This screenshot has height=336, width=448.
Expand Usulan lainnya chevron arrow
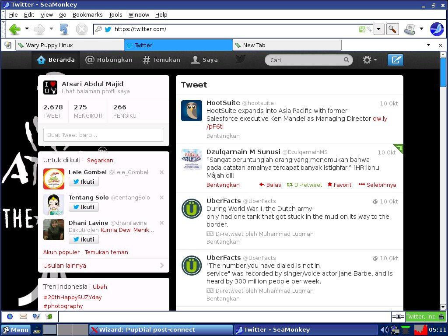162,266
